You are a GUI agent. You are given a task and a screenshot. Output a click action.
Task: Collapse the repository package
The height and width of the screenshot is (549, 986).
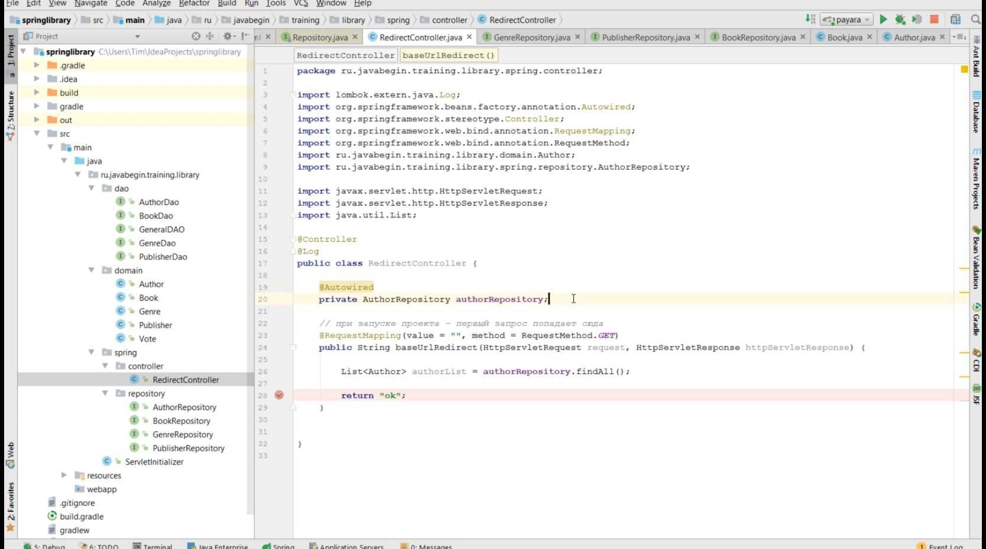(105, 393)
